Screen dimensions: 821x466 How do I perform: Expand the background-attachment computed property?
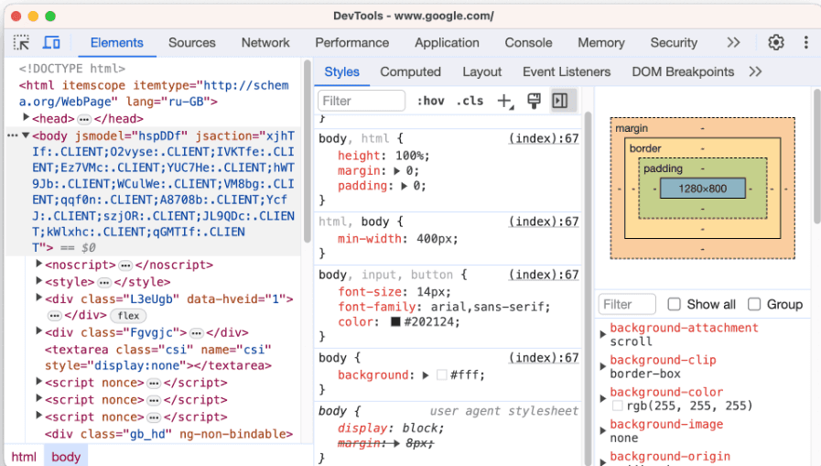[x=602, y=334]
